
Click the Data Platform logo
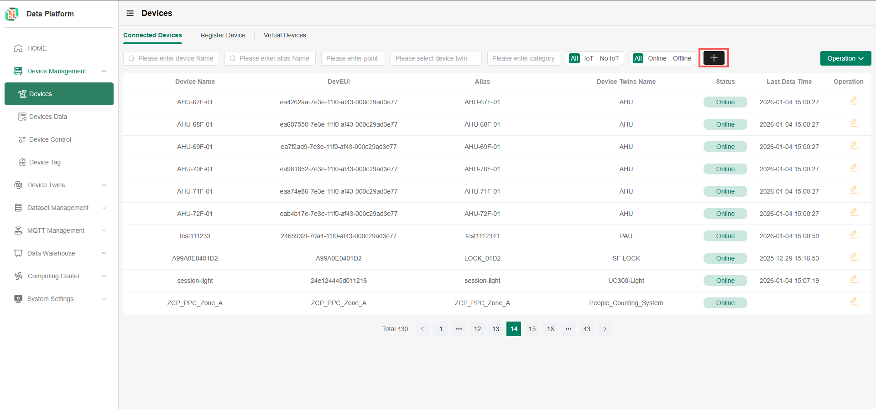pyautogui.click(x=12, y=14)
